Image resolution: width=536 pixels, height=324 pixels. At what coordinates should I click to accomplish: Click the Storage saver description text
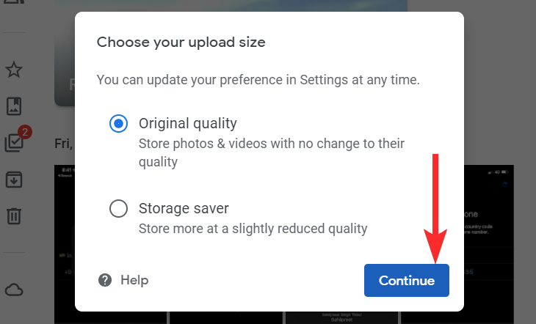(253, 229)
